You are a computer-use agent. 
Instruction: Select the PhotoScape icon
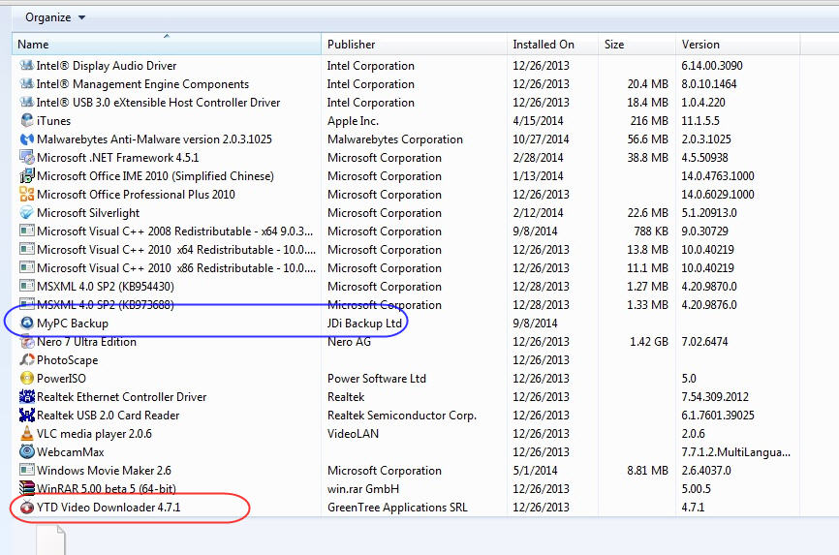click(x=27, y=359)
